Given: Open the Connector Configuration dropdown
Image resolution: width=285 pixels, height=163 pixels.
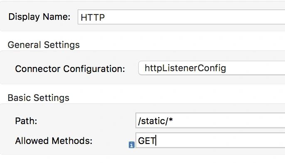Looking at the screenshot, I should (x=211, y=68).
